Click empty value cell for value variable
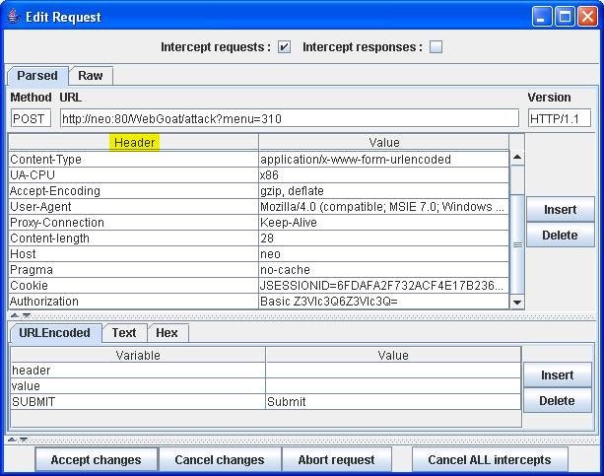The height and width of the screenshot is (476, 604). pyautogui.click(x=393, y=386)
